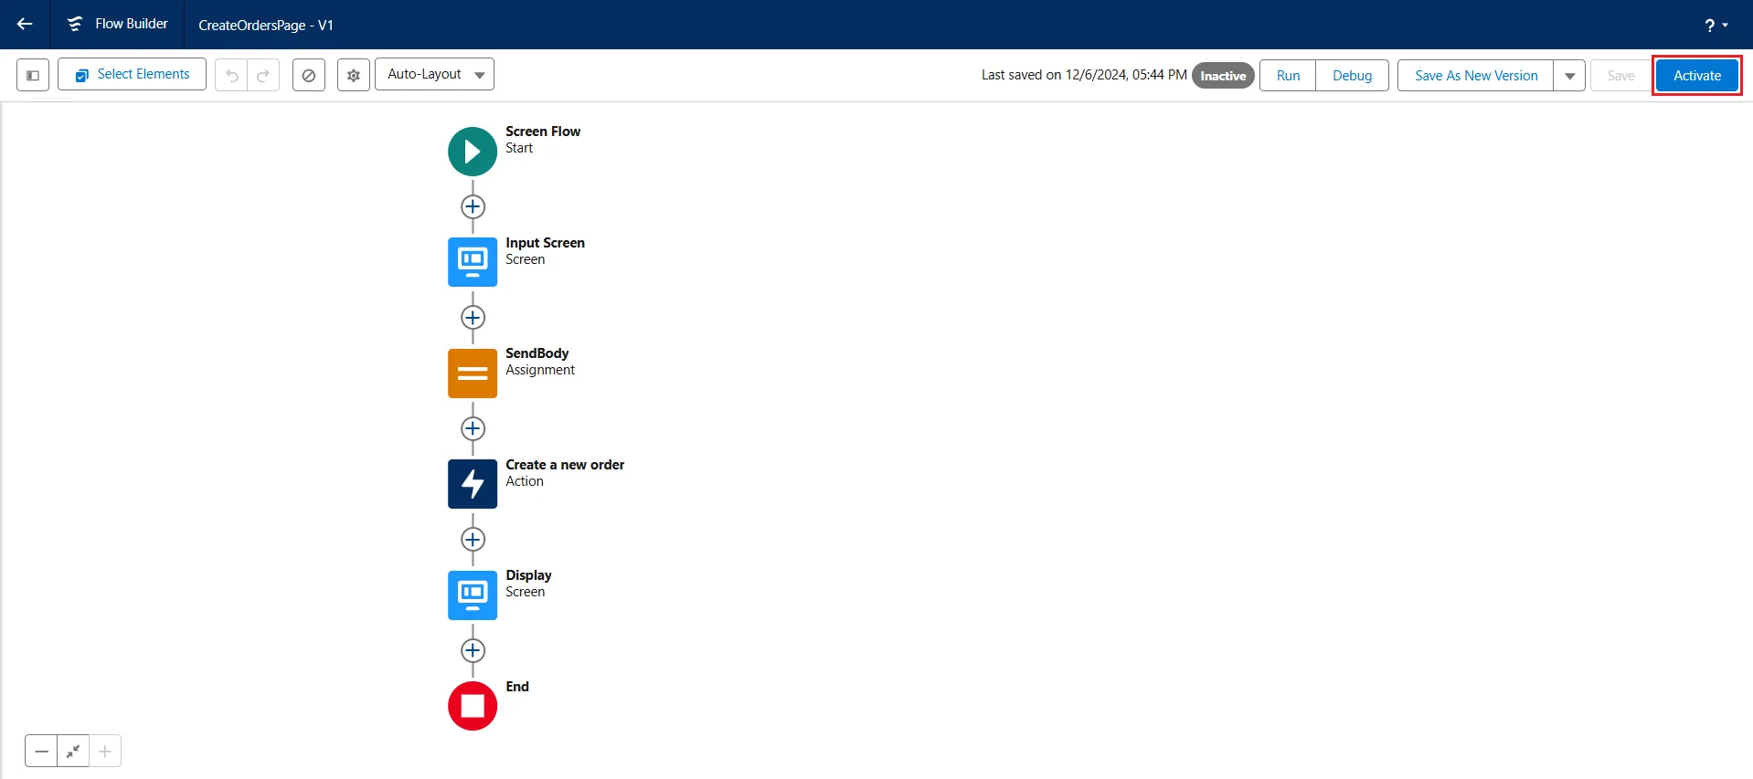Click the Run button
This screenshot has height=779, width=1753.
pos(1288,76)
